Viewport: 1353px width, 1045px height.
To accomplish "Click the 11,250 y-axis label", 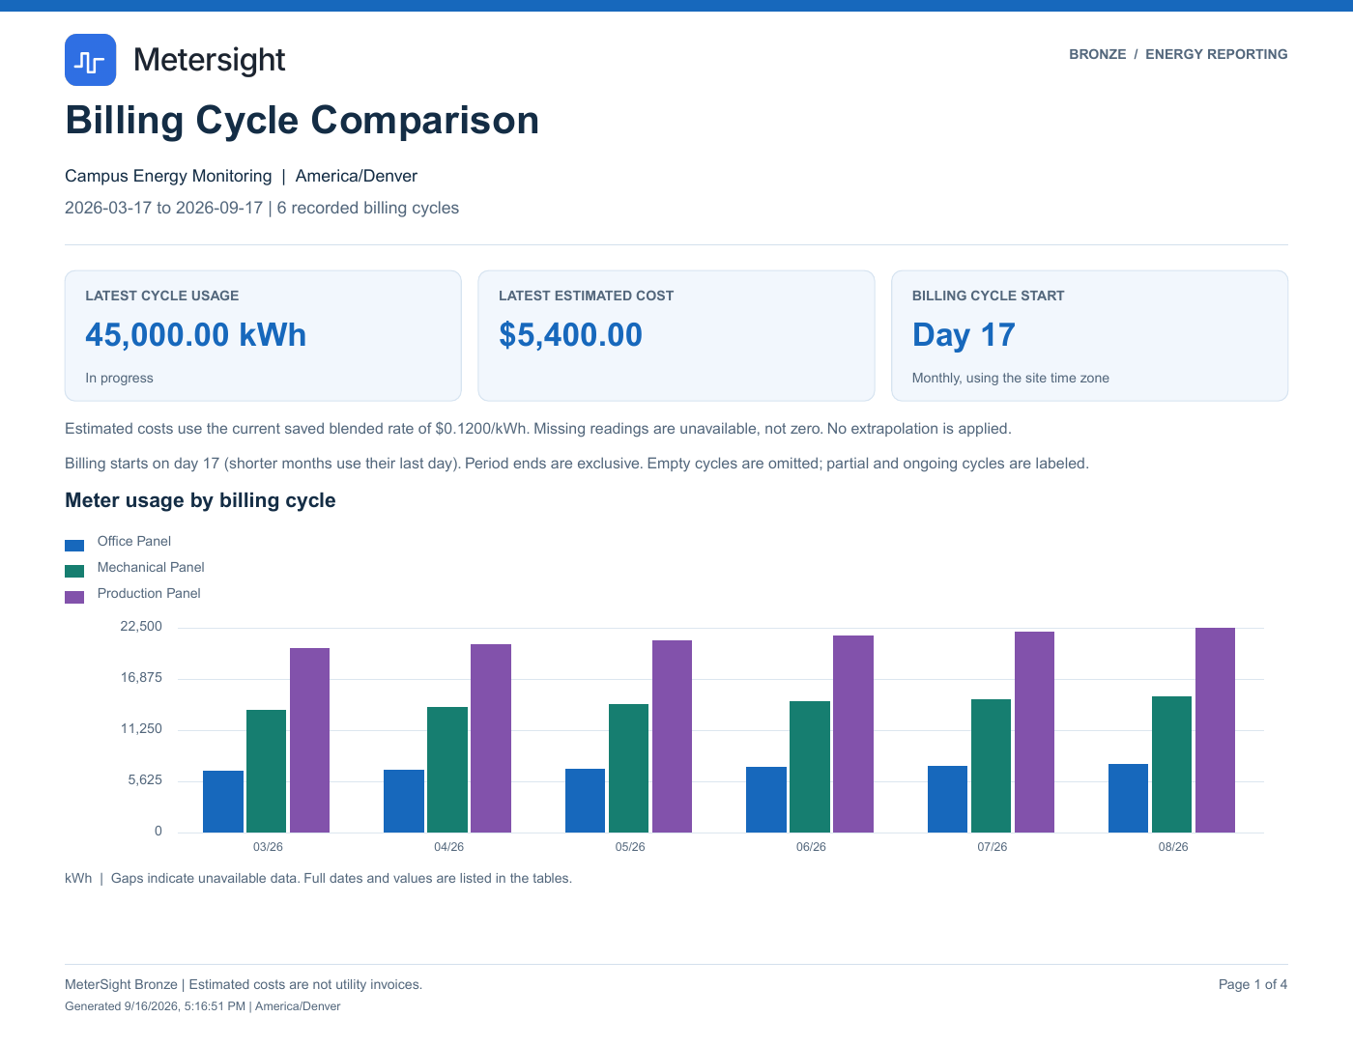I will point(141,729).
